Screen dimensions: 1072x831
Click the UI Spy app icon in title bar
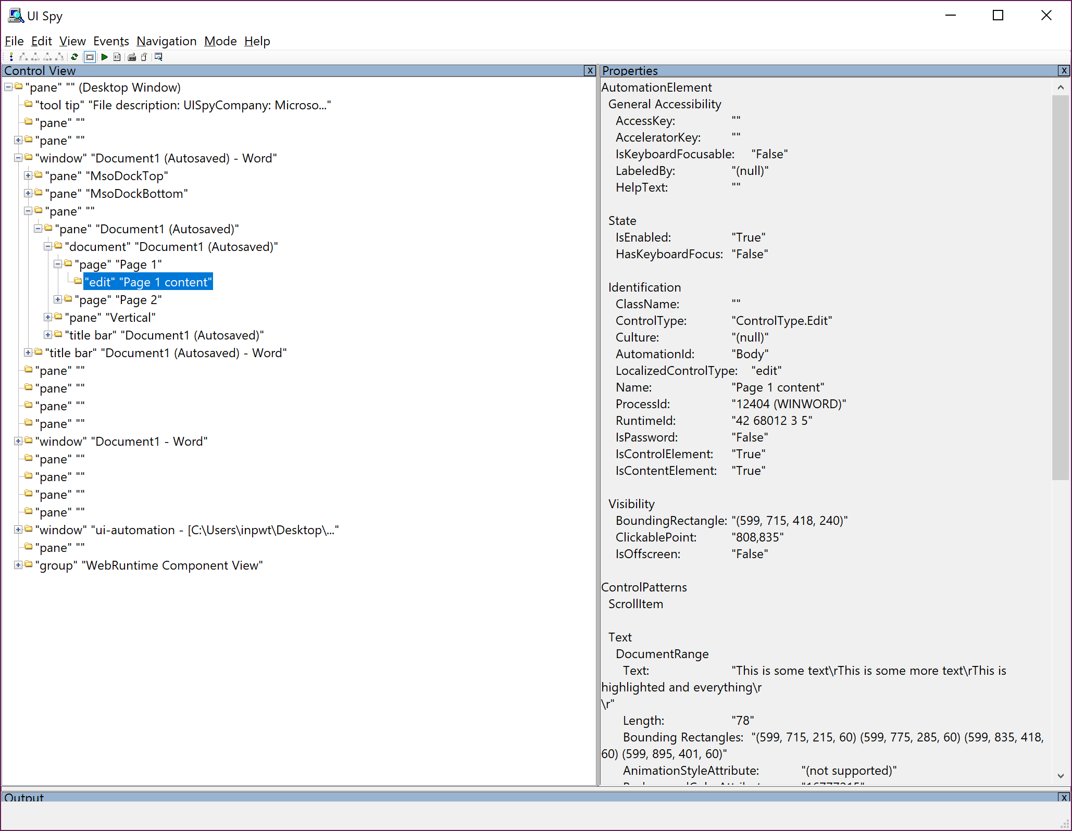pyautogui.click(x=16, y=16)
